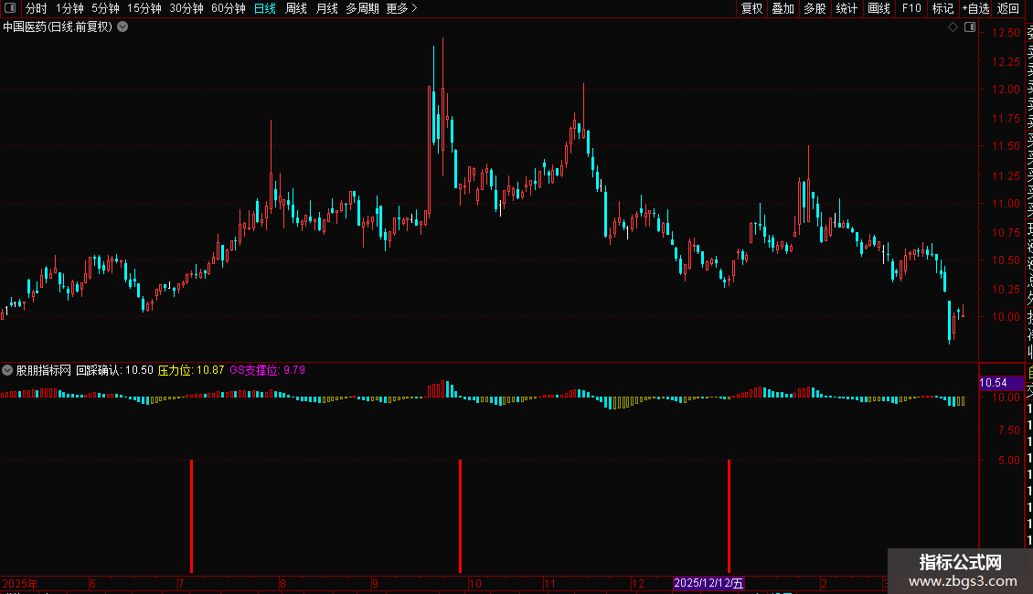Click month 11 on the date axis
Screen dimensions: 1033x594
click(550, 583)
